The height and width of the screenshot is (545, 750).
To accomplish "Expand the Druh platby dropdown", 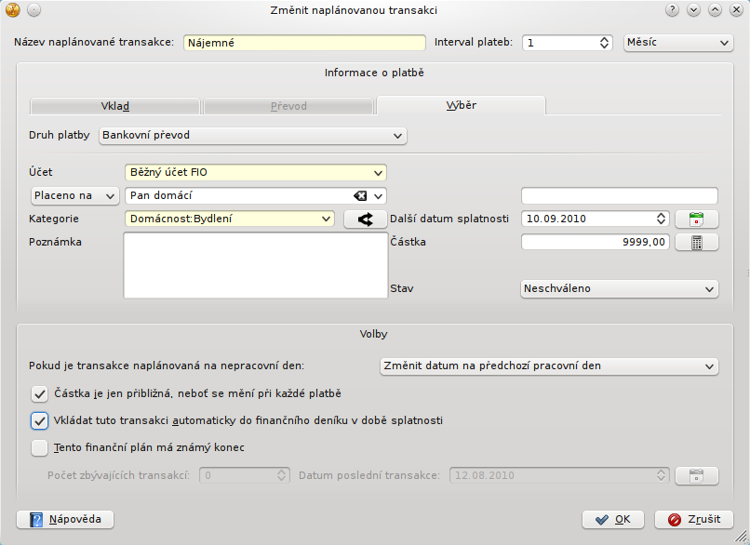I will click(x=252, y=136).
